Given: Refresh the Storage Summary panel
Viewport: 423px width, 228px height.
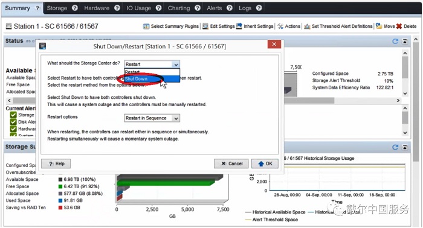Looking at the screenshot, I should [395, 147].
